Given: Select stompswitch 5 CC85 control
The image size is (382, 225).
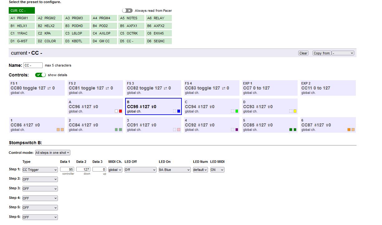Looking at the screenshot, I should point(270,125).
